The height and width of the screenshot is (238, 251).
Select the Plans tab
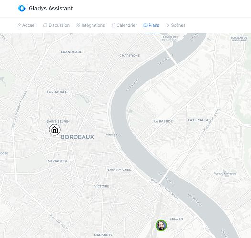(151, 25)
